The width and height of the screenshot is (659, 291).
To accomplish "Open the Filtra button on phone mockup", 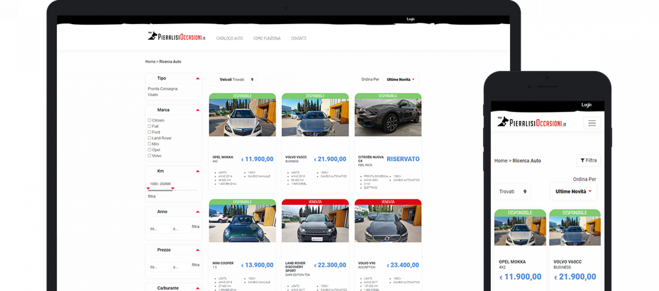I will click(x=588, y=160).
